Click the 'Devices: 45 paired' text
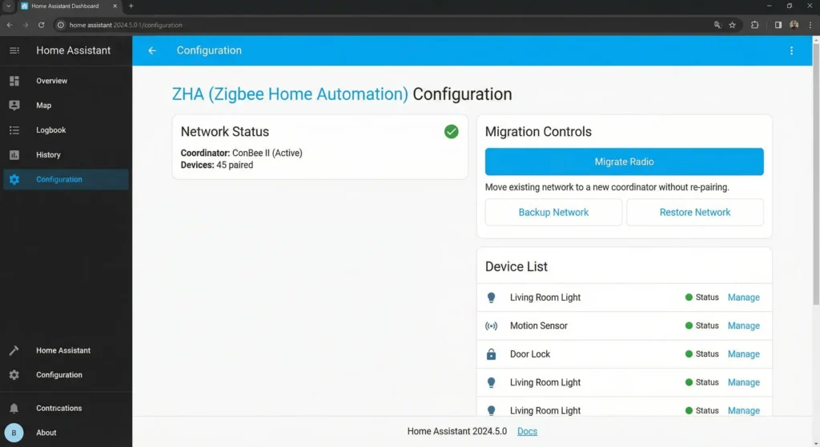 click(216, 165)
